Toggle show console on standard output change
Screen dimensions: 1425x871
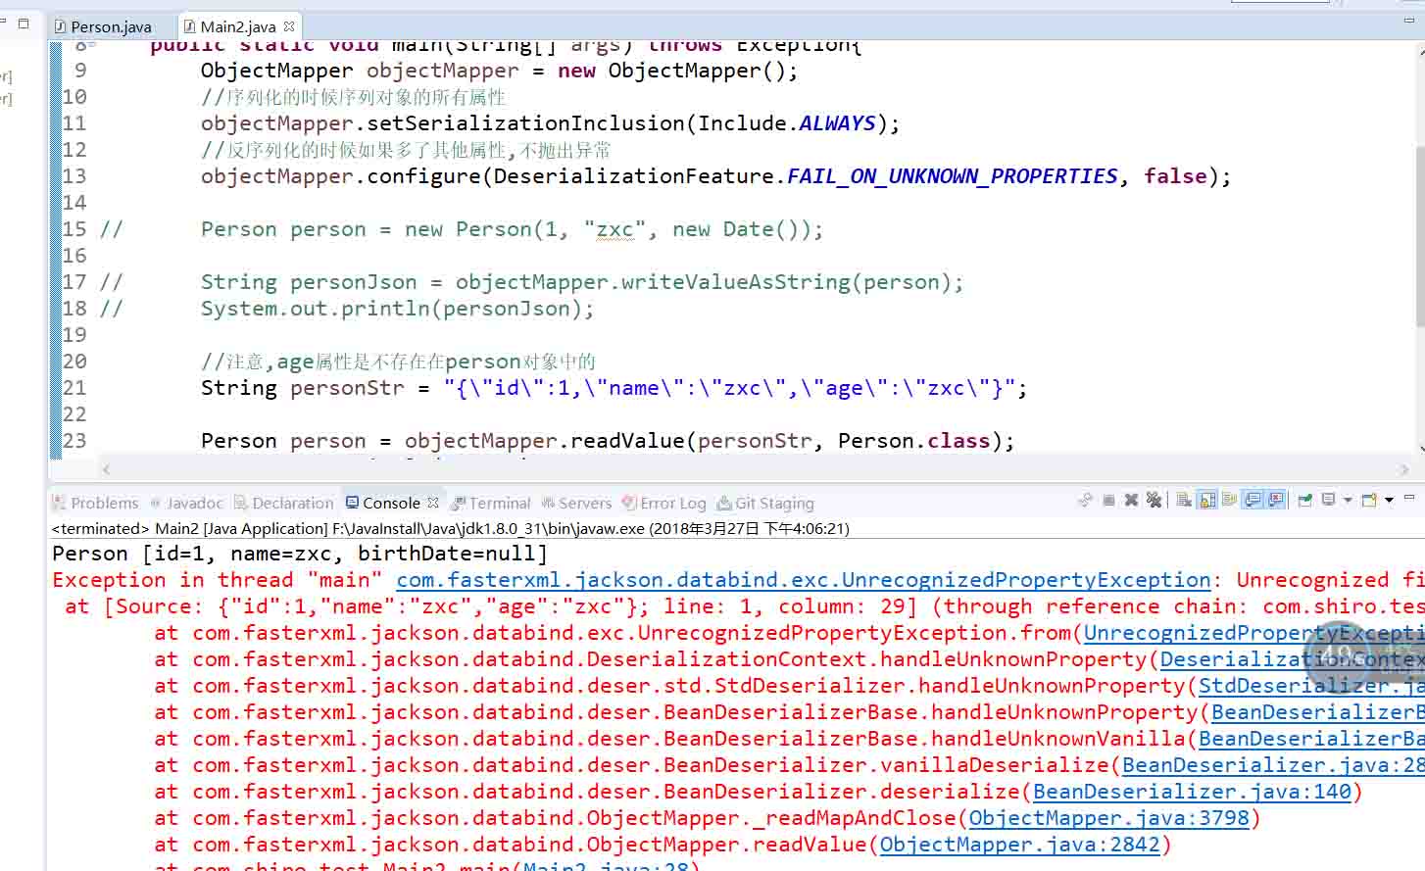[x=1253, y=500]
